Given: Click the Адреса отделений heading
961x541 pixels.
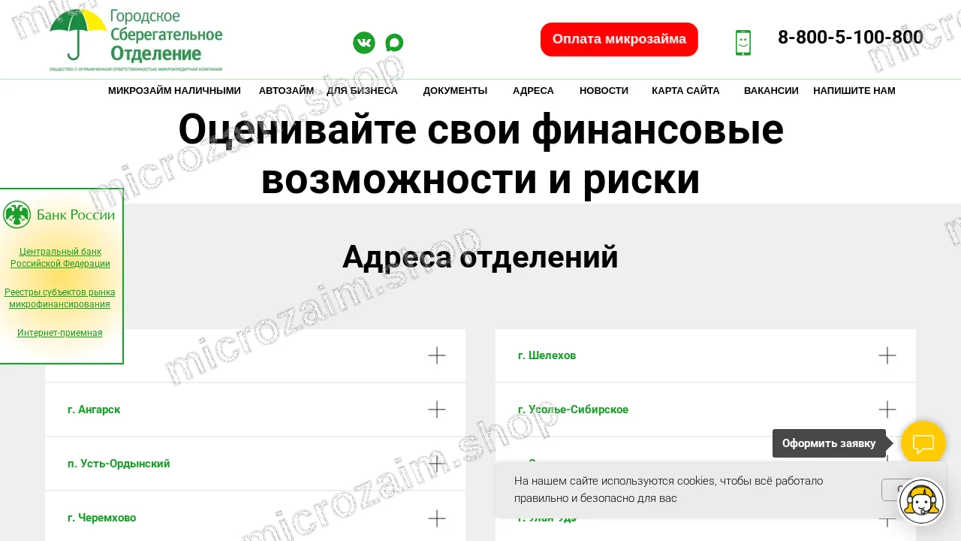Looking at the screenshot, I should [480, 257].
